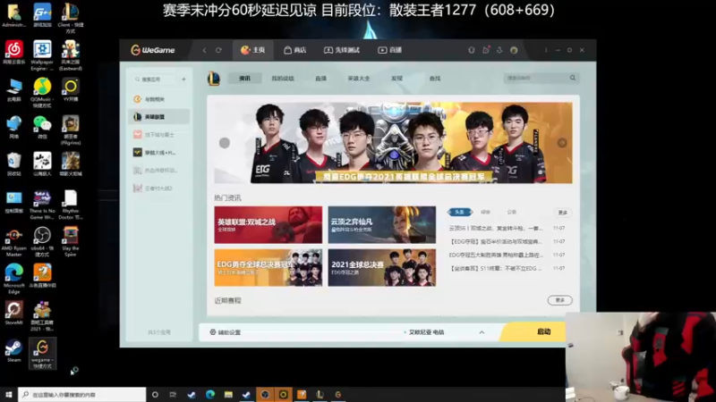Select 穿越火线 in the sidebar
This screenshot has height=402, width=716.
159,153
